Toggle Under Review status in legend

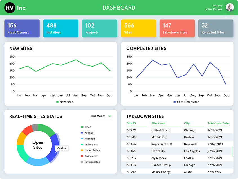pyautogui.click(x=82, y=150)
